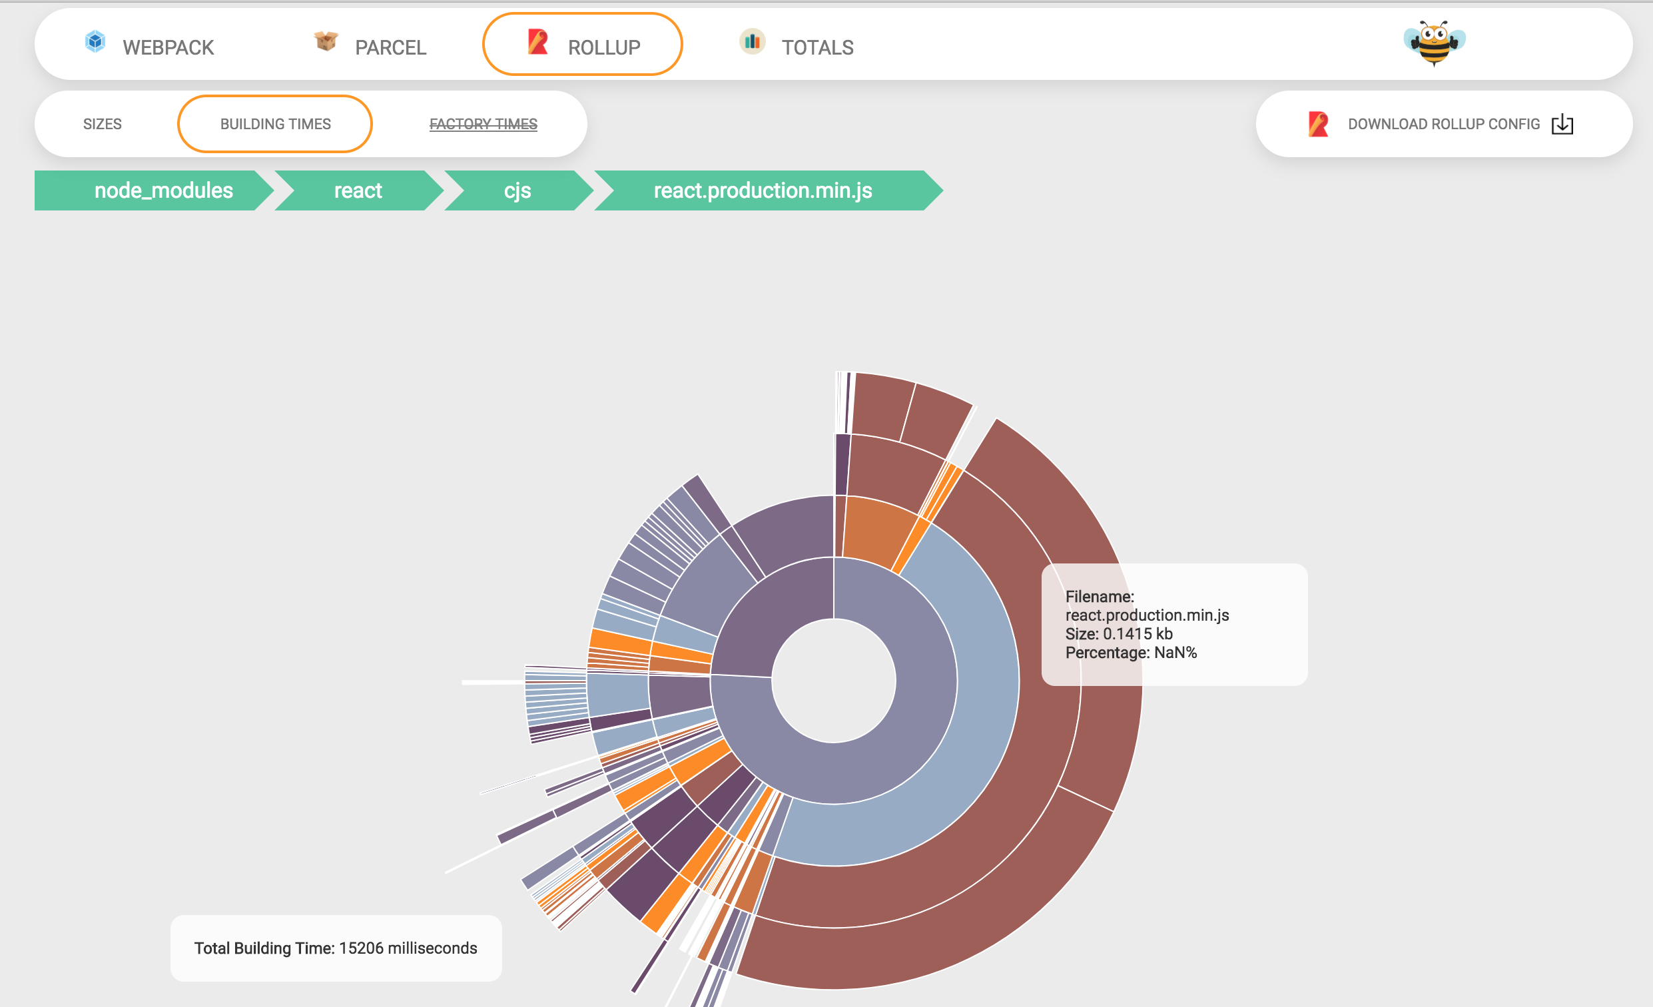Click the bee mascot logo
Viewport: 1653px width, 1007px height.
click(1435, 43)
